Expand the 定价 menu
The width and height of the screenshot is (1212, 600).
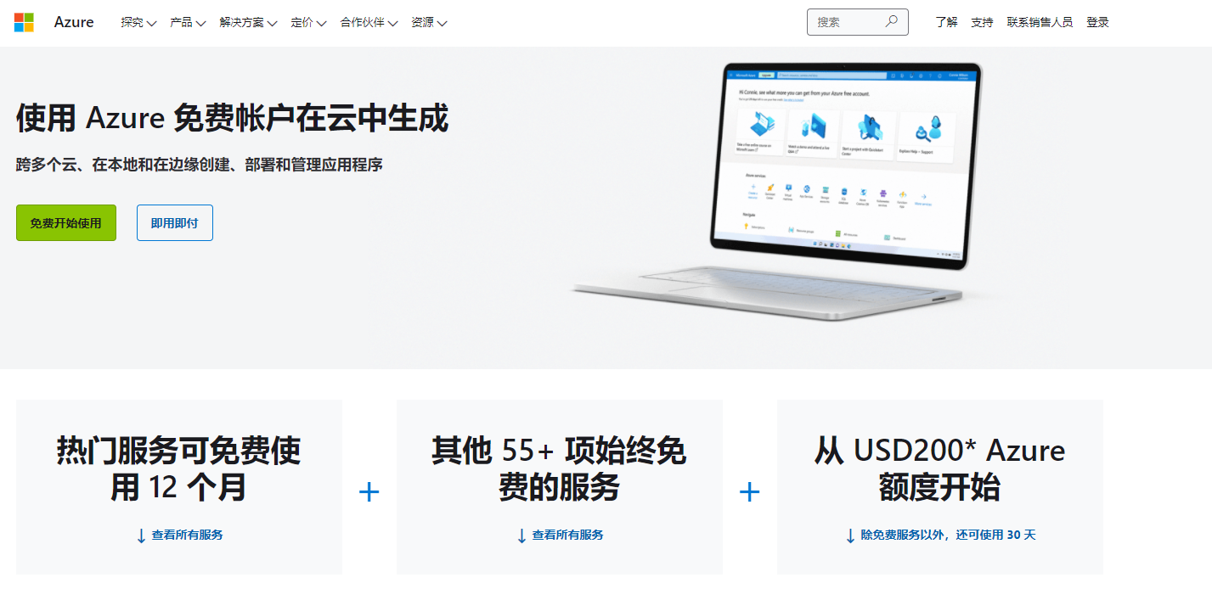point(308,23)
